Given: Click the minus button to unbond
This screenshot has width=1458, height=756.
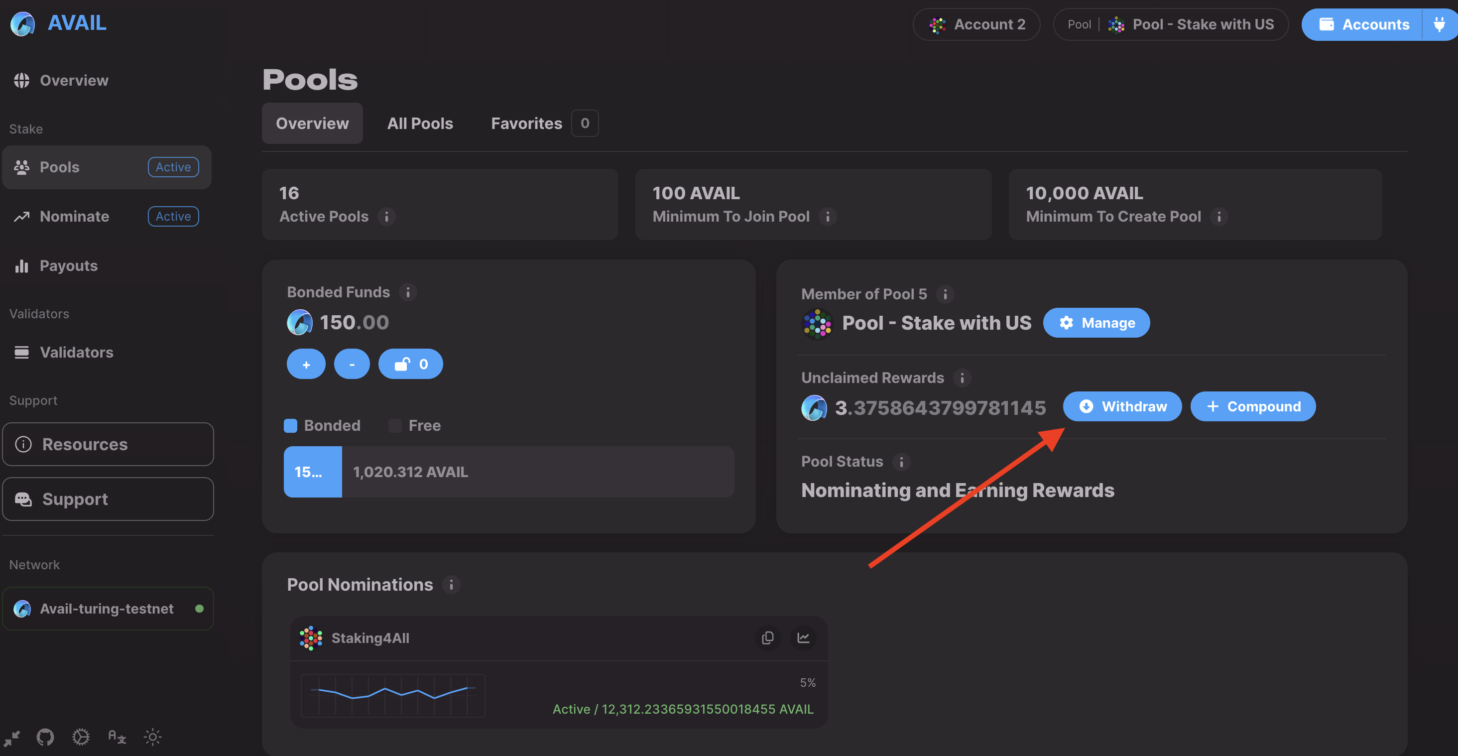Looking at the screenshot, I should coord(352,364).
